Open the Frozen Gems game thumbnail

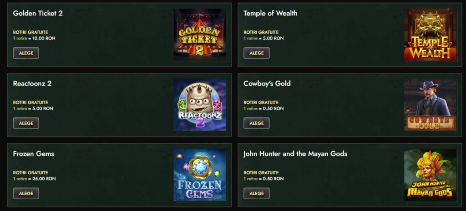click(x=200, y=175)
